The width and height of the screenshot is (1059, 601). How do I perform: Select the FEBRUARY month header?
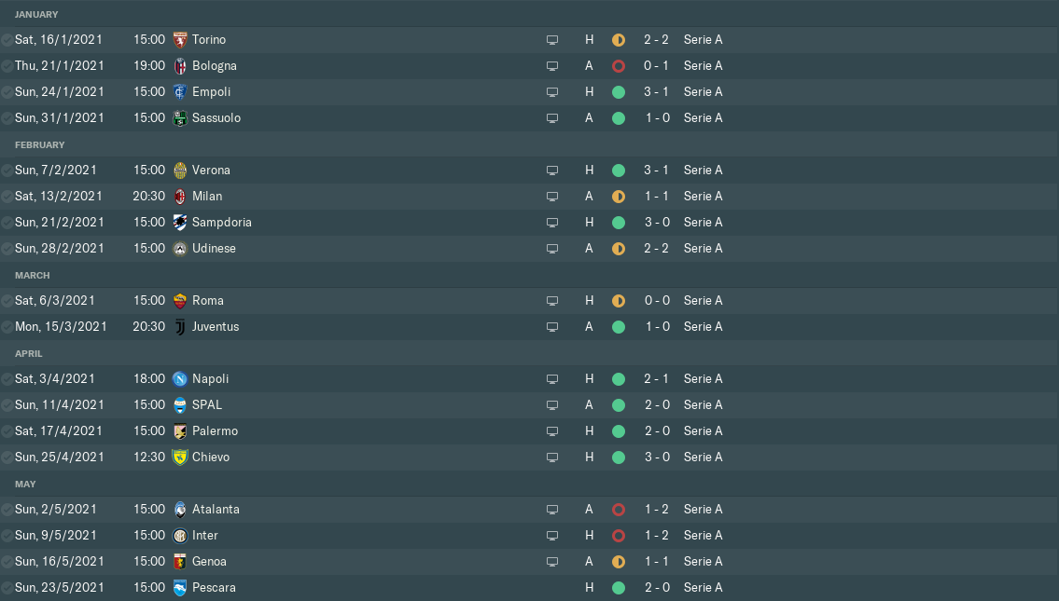click(40, 145)
